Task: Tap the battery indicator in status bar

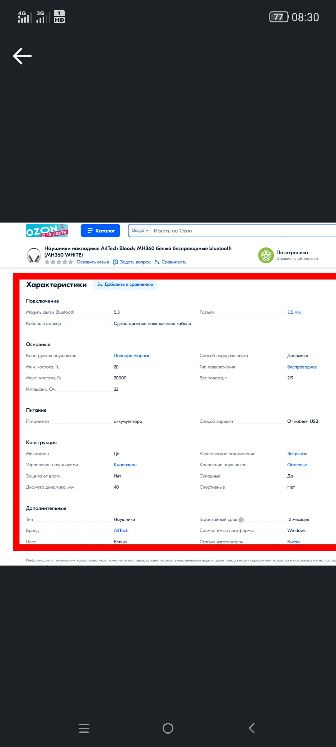Action: pyautogui.click(x=279, y=17)
